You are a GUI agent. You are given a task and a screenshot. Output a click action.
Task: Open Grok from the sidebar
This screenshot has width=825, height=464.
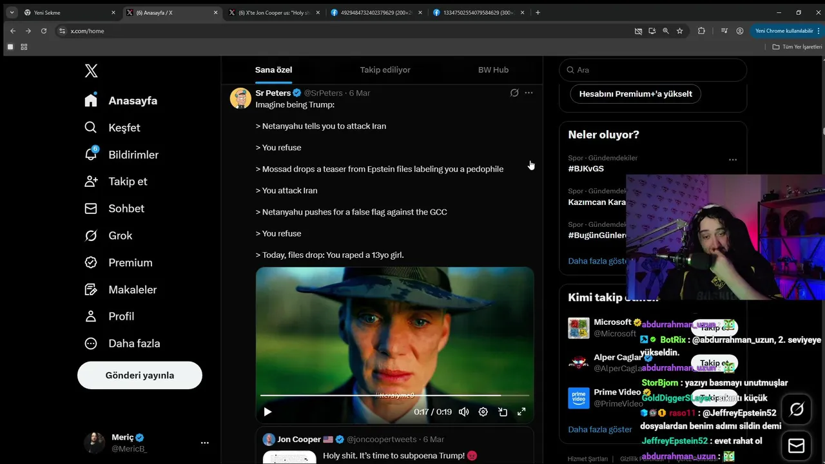108,236
